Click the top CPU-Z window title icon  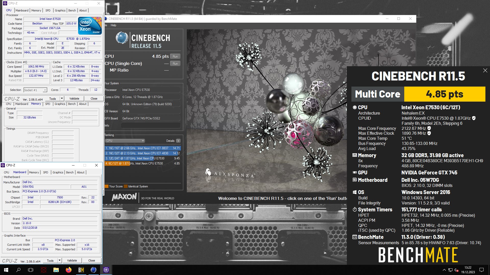point(5,3)
